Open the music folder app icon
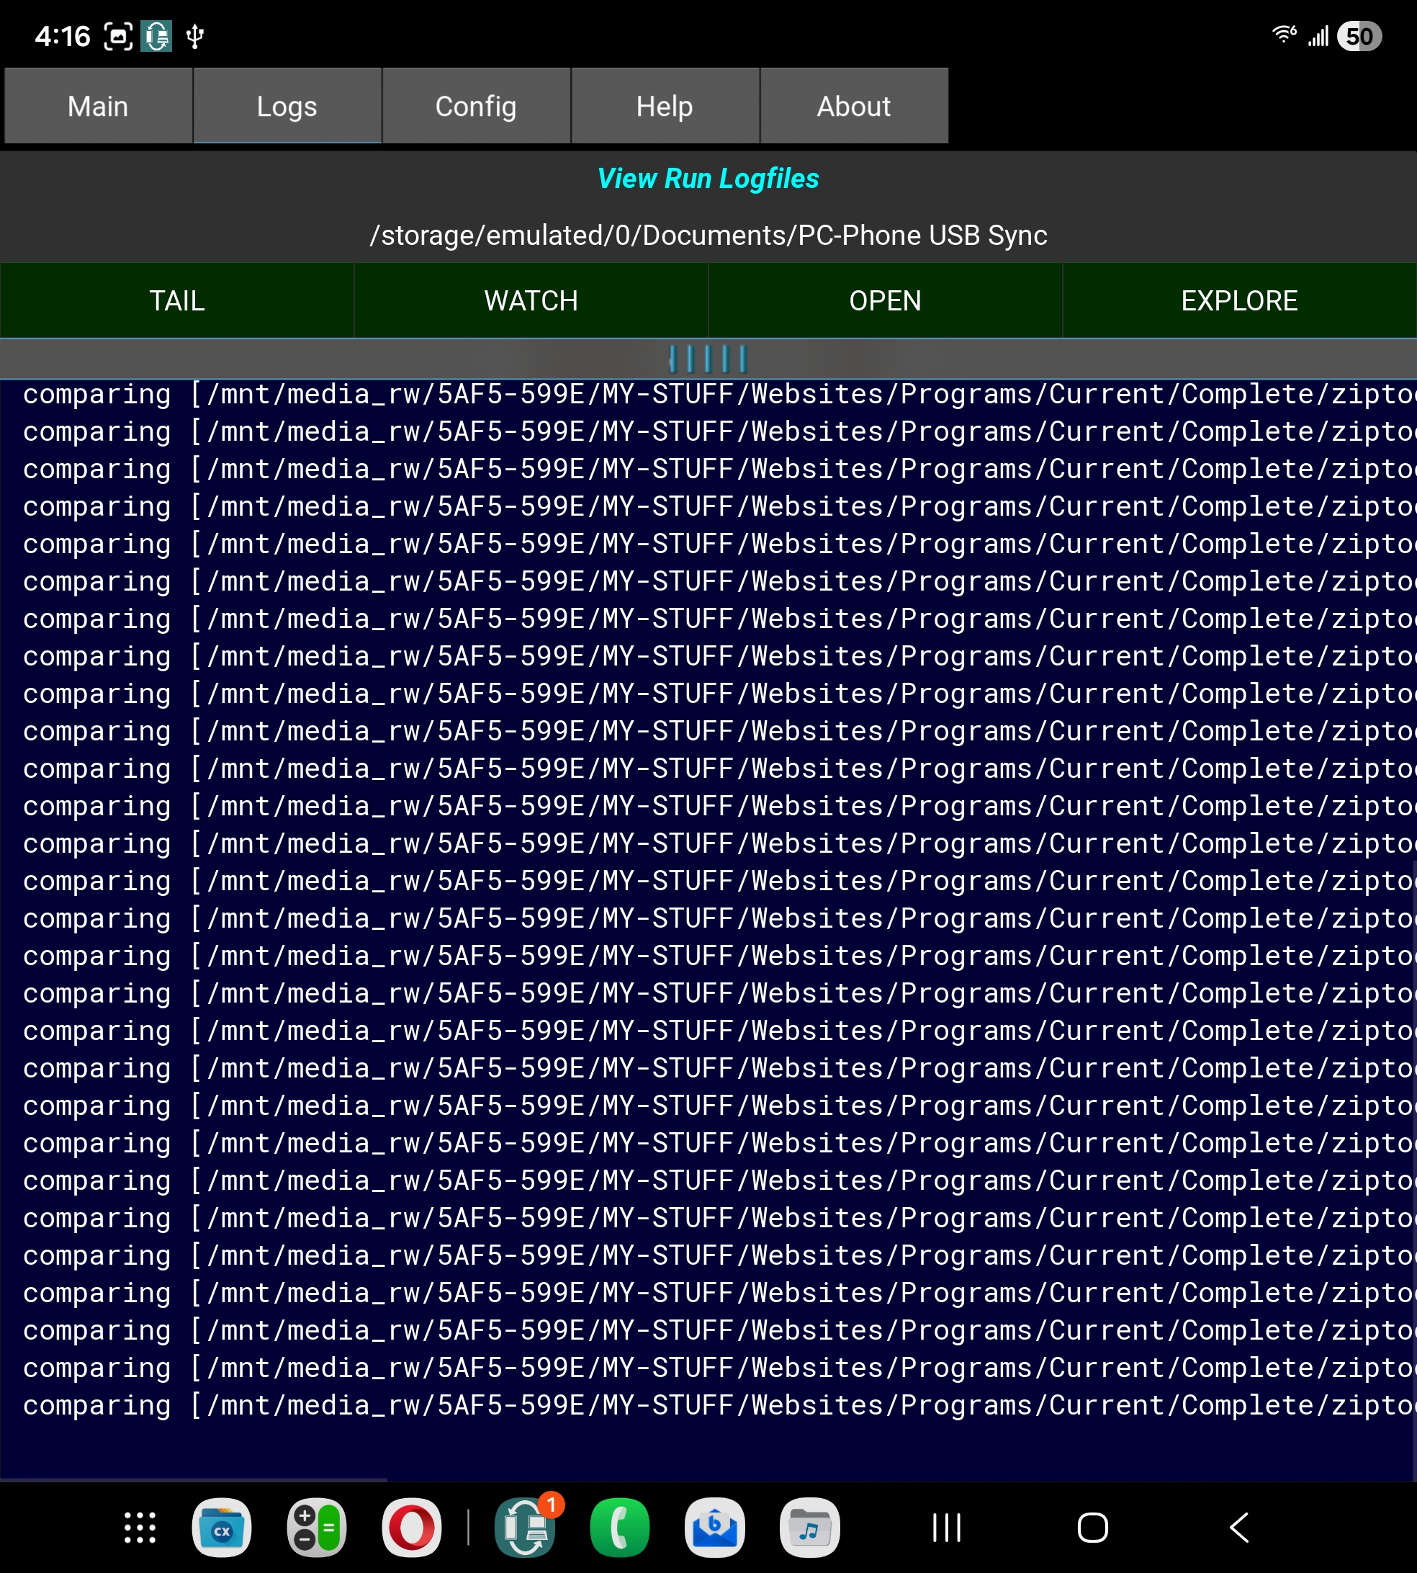The image size is (1417, 1573). 810,1528
